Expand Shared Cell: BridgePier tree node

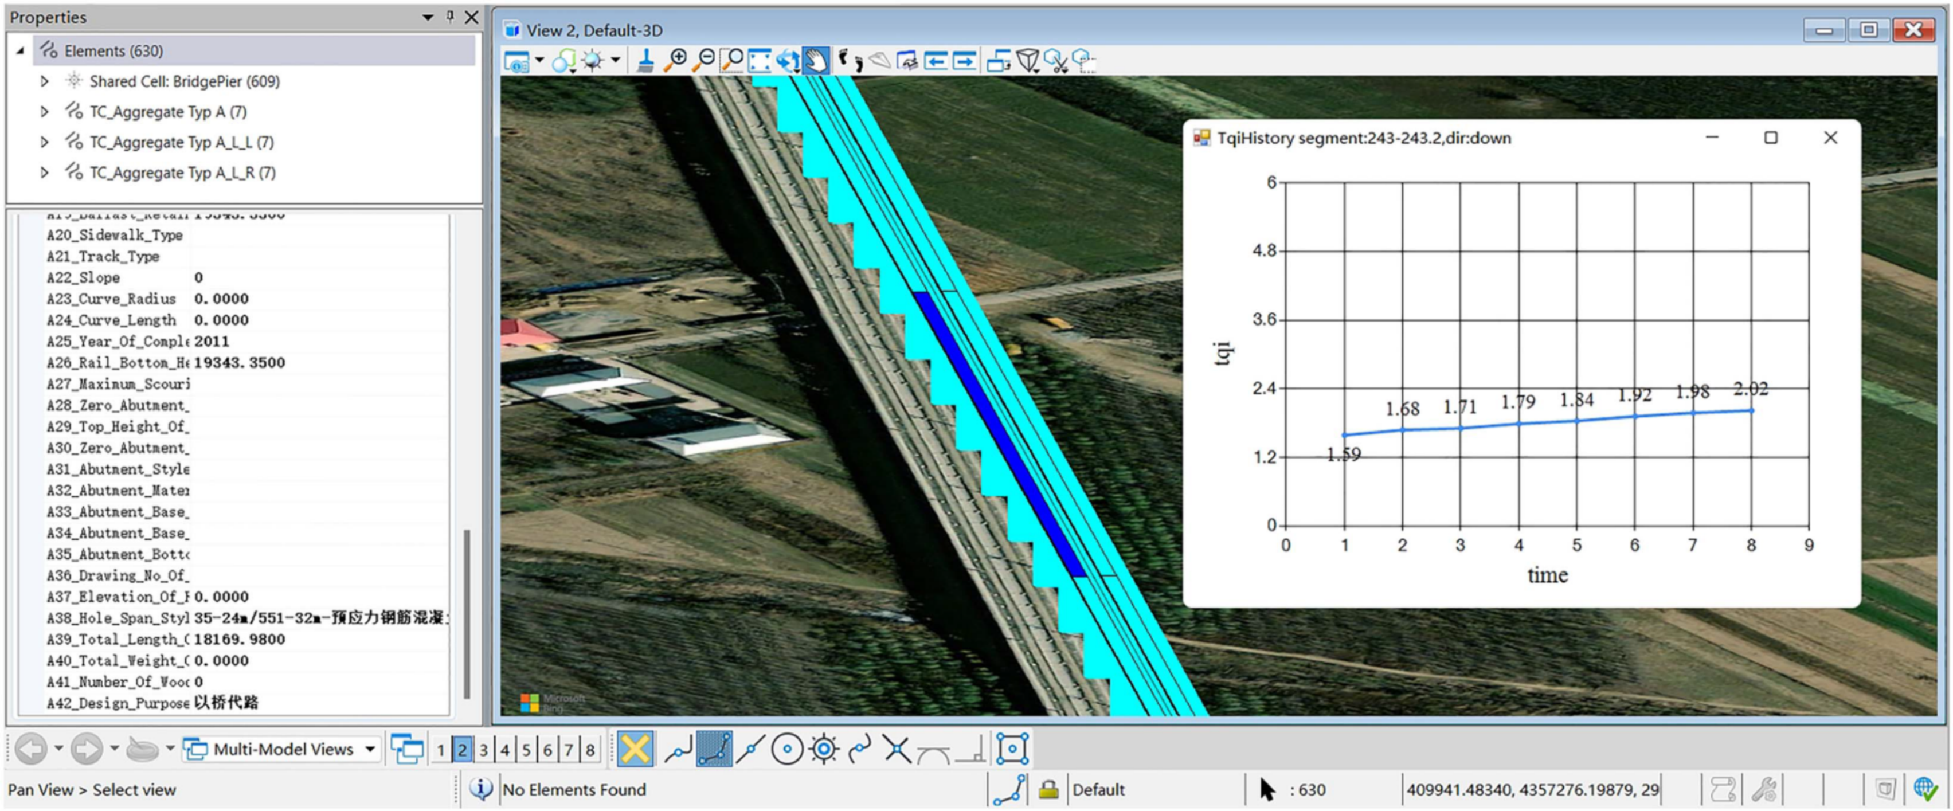44,81
